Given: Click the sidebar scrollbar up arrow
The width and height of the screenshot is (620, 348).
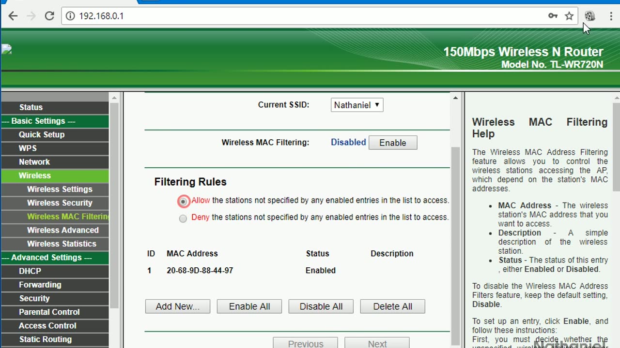Looking at the screenshot, I should [114, 98].
